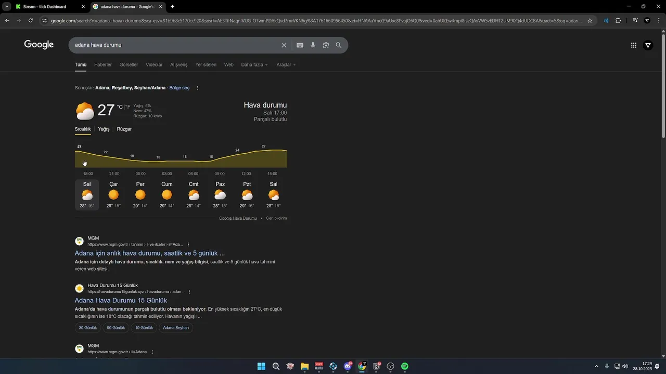Open Notion from the taskbar
This screenshot has width=666, height=374.
tap(376, 366)
